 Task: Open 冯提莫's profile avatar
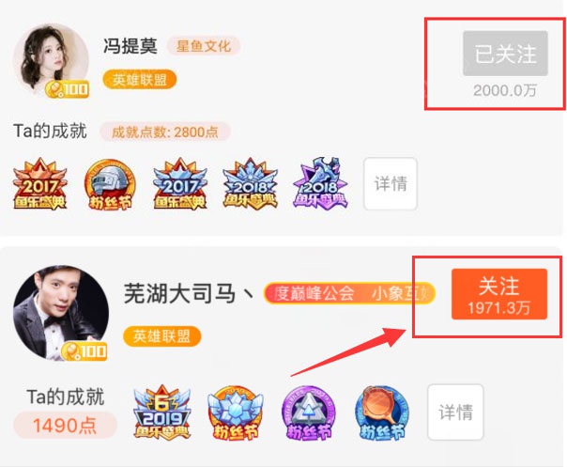click(x=51, y=60)
